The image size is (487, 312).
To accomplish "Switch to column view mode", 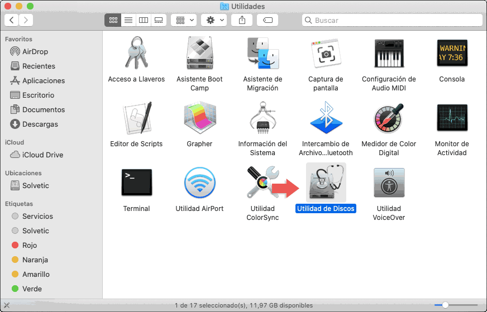I will 144,20.
